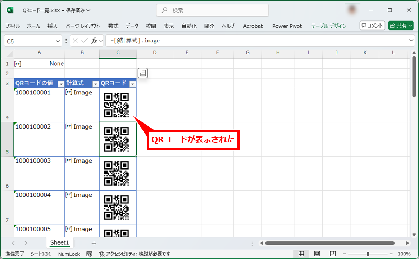Open the 数式 tab
The height and width of the screenshot is (259, 419).
pyautogui.click(x=113, y=26)
